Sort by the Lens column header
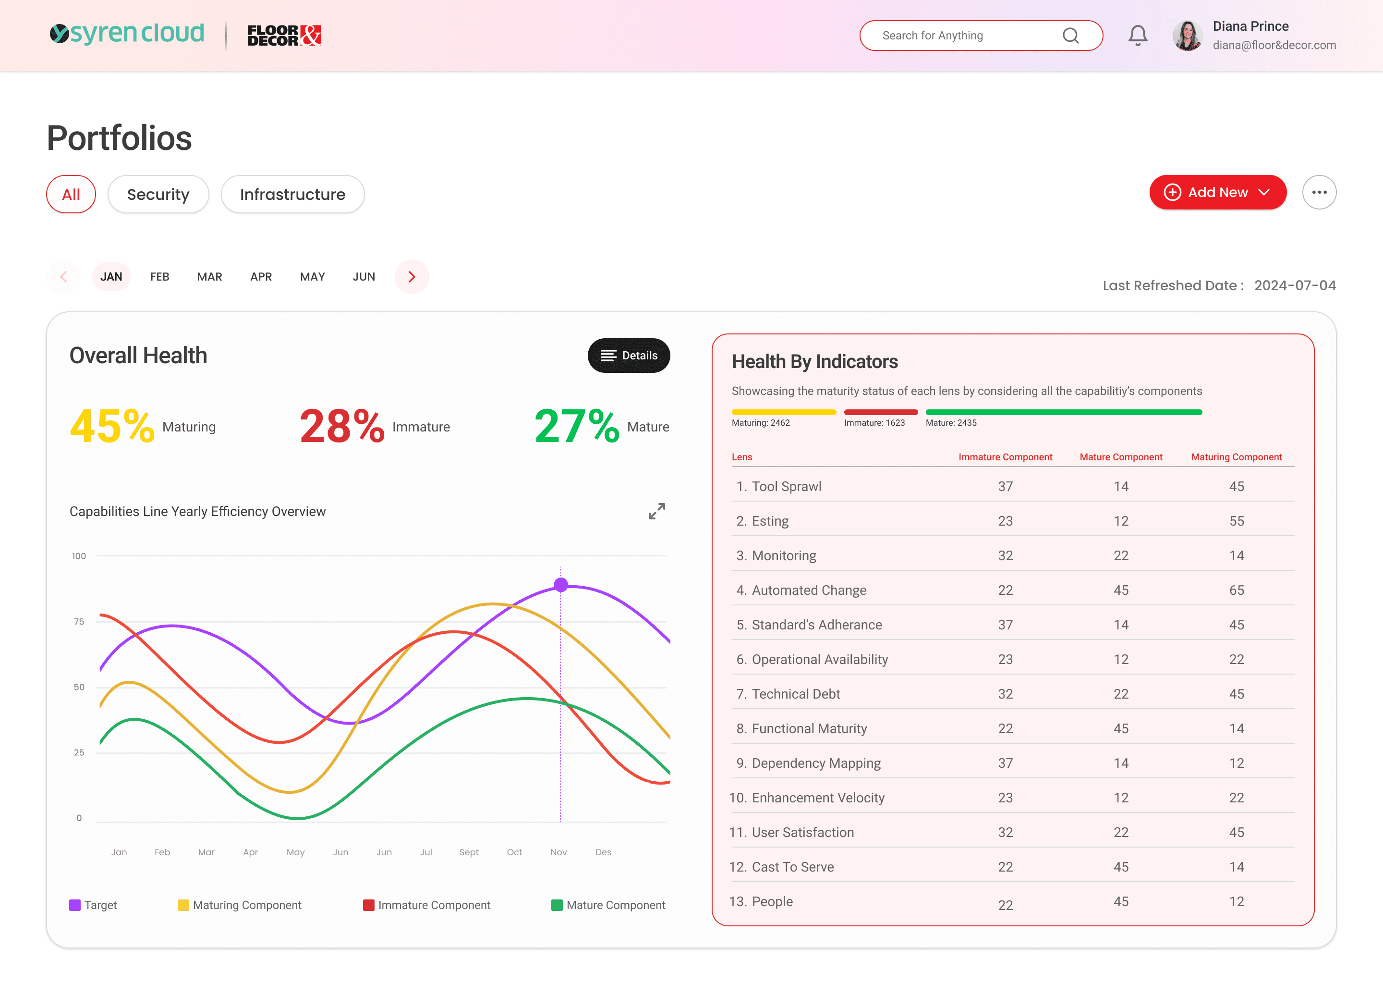This screenshot has width=1383, height=984. [x=742, y=457]
